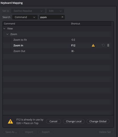
Task: Click inside the zoom search field
Action: pos(51,17)
